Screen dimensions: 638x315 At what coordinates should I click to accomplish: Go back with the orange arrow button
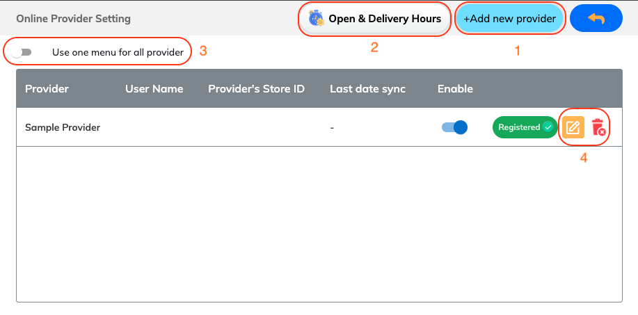click(x=596, y=18)
